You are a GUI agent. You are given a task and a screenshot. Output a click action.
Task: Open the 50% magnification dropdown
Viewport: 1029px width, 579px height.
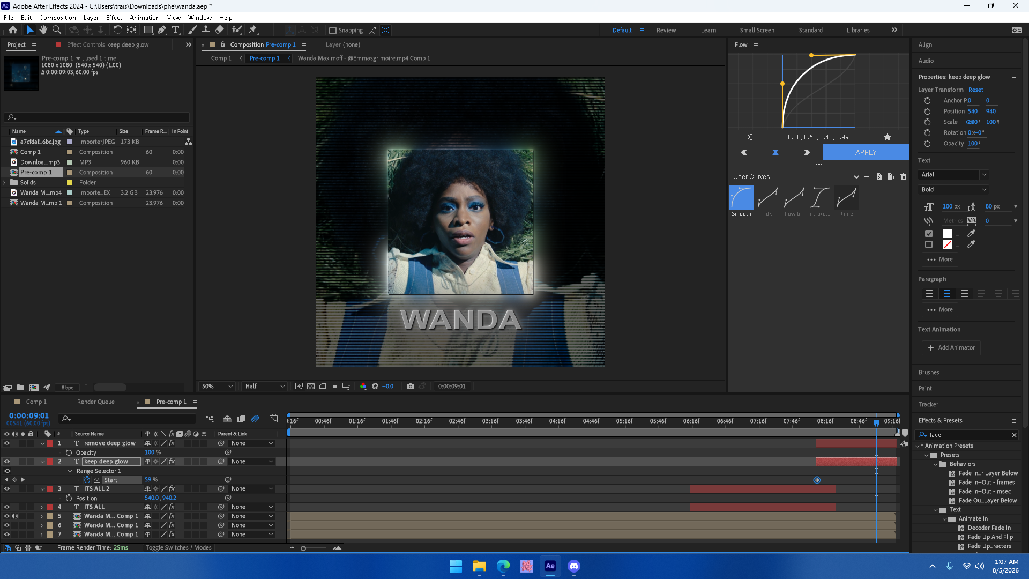point(217,386)
